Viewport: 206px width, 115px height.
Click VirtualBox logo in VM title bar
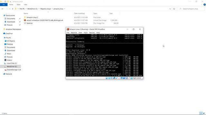click(x=68, y=29)
